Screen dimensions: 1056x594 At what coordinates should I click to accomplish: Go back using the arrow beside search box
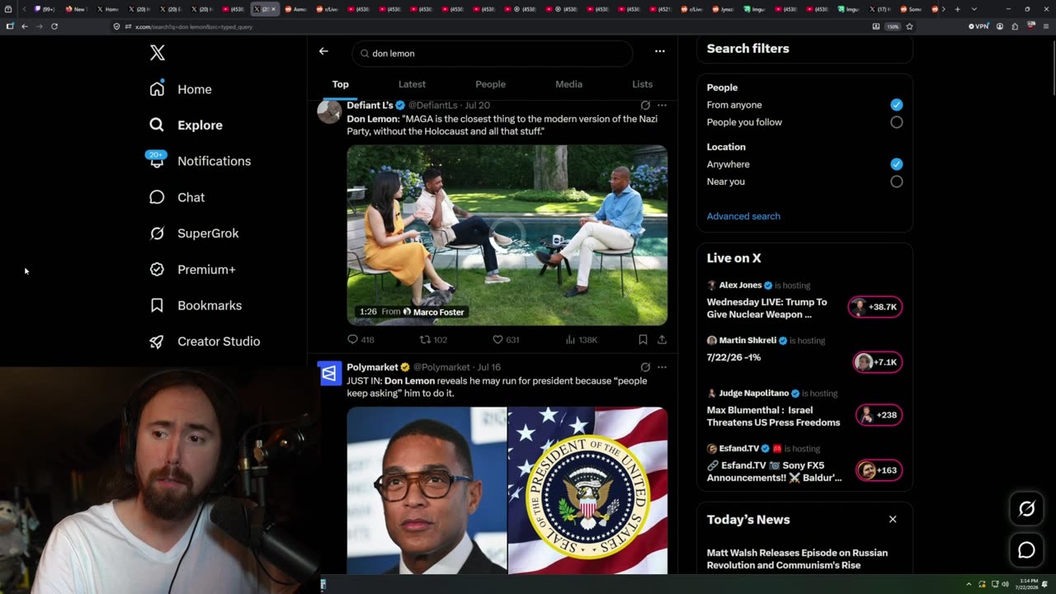(x=323, y=51)
